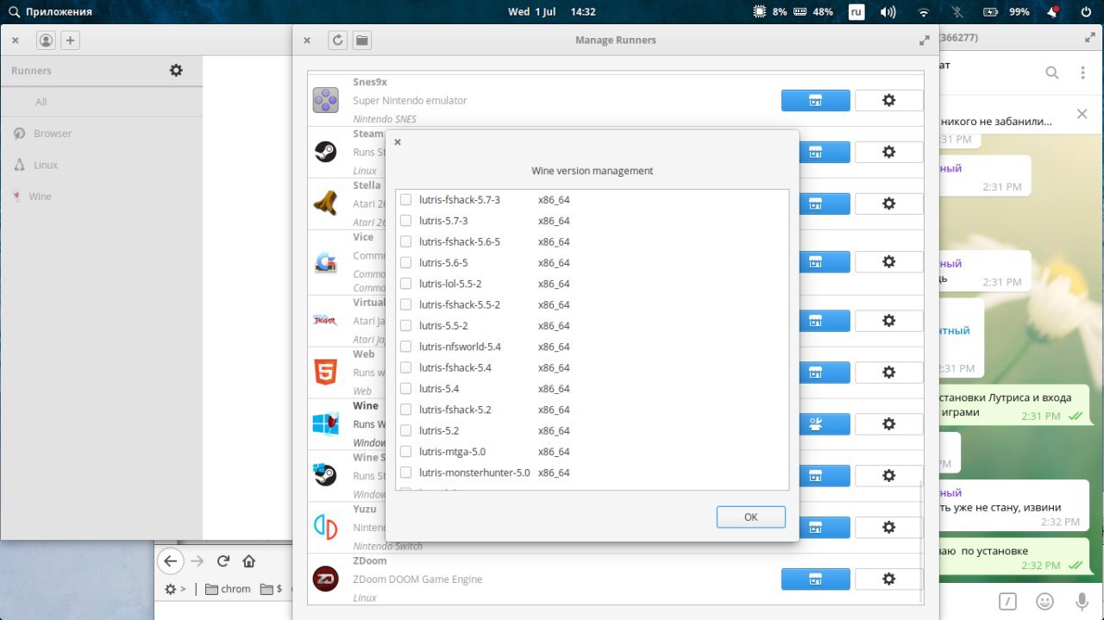Viewport: 1104px width, 620px height.
Task: Select the lutris-lol-5.5-2 checkbox
Action: click(x=405, y=284)
